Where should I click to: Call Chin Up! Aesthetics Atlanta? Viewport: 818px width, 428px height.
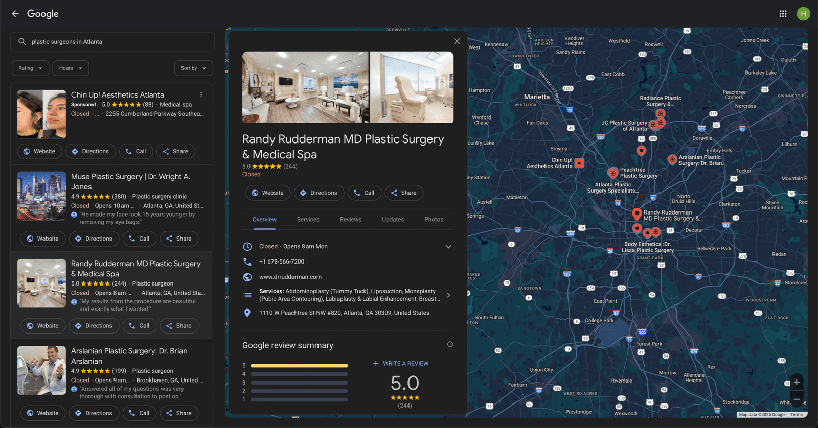pyautogui.click(x=136, y=152)
